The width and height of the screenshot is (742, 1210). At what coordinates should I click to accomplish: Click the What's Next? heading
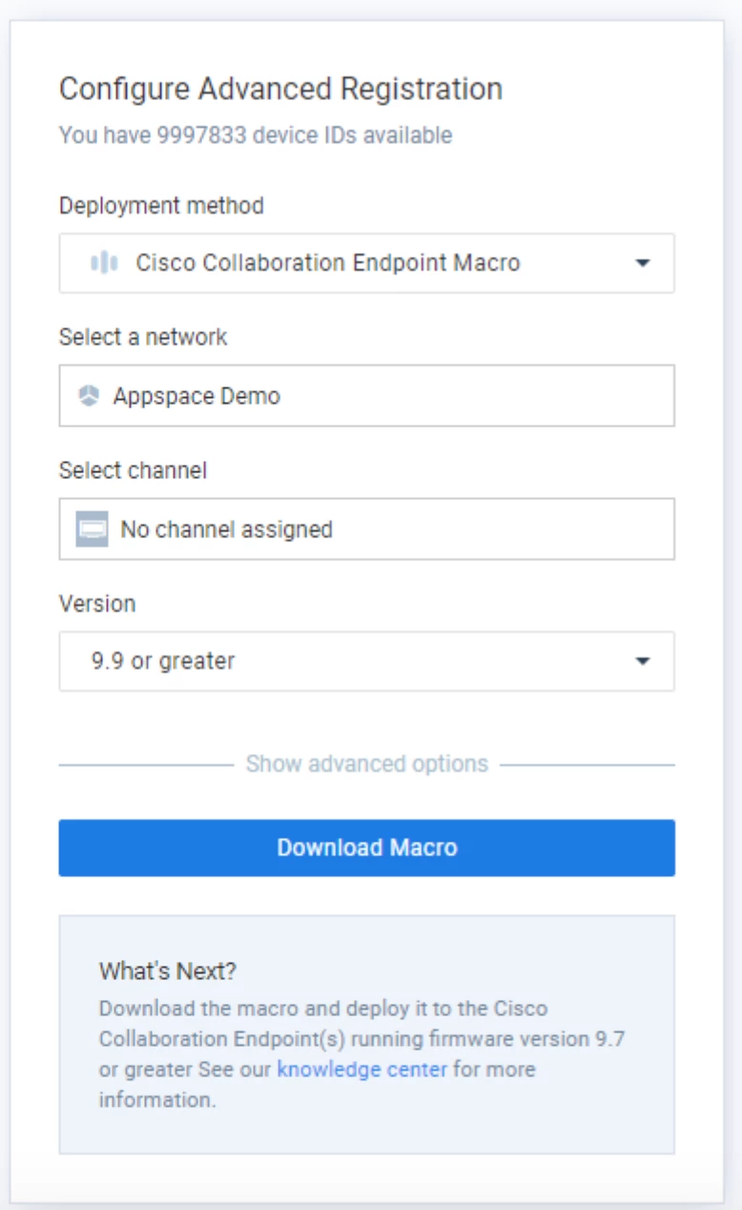[x=168, y=971]
